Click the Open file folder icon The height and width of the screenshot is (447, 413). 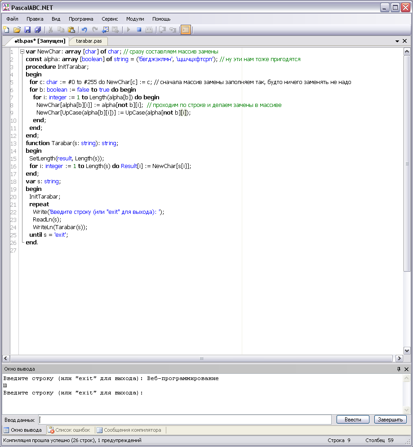click(x=17, y=30)
